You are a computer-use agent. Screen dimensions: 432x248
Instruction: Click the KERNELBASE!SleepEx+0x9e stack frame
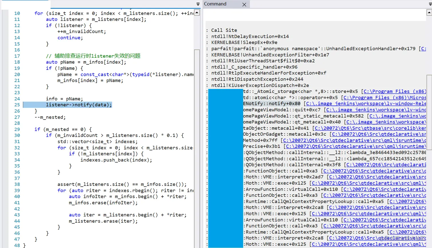[x=244, y=42]
